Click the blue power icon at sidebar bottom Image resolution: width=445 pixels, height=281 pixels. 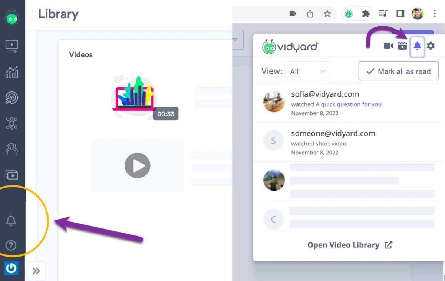[11, 268]
